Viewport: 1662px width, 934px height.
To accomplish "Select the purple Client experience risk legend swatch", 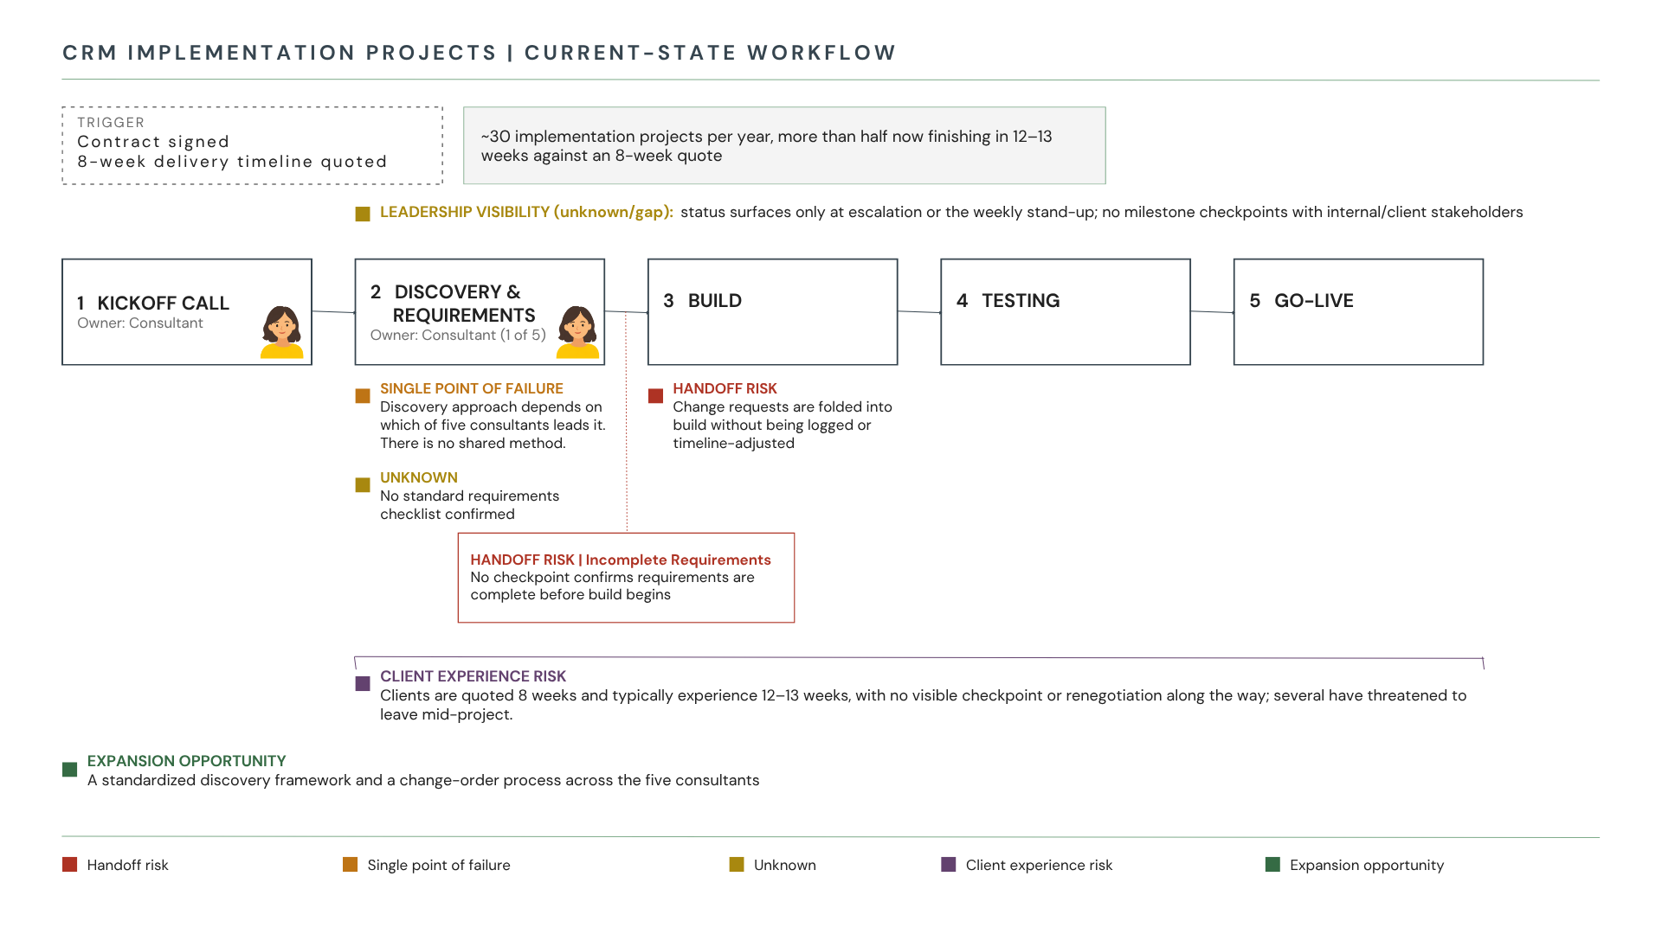I will [949, 865].
